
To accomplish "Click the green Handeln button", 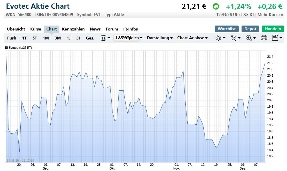I will tap(273, 29).
